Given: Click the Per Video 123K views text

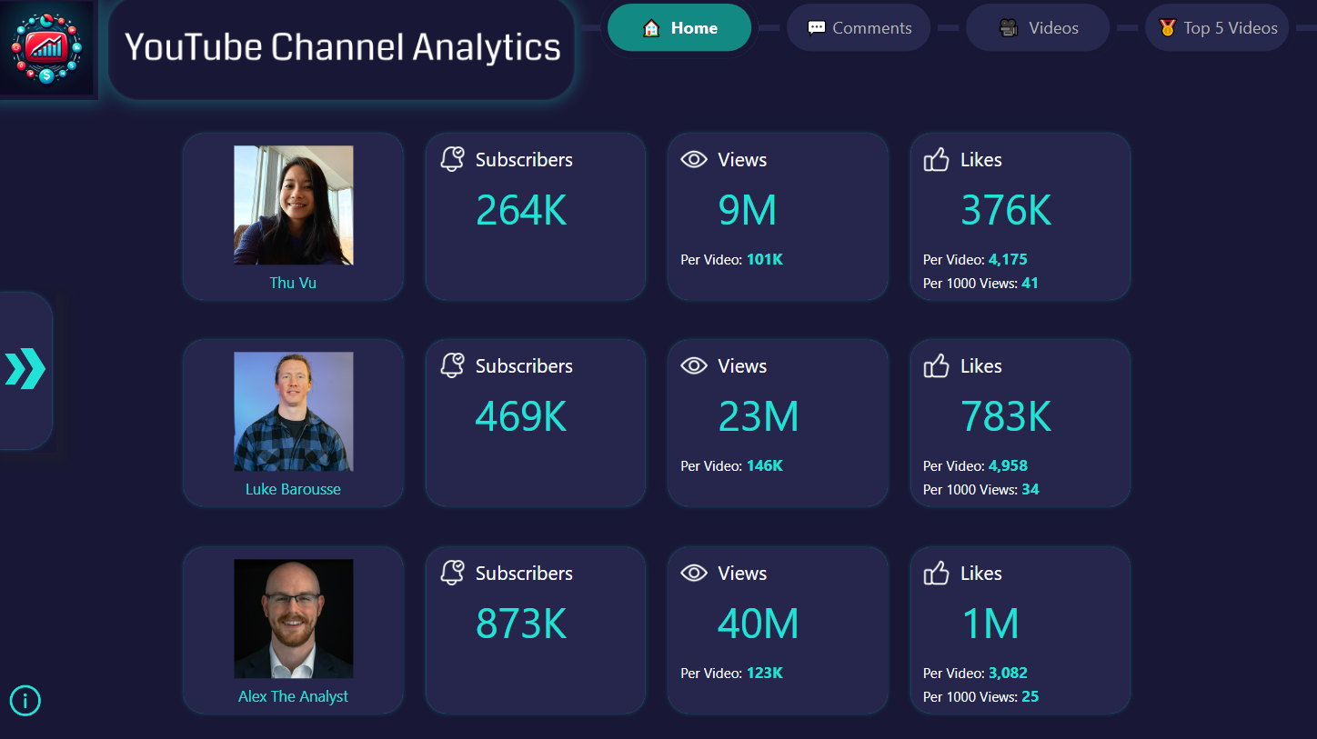Looking at the screenshot, I should coord(731,673).
